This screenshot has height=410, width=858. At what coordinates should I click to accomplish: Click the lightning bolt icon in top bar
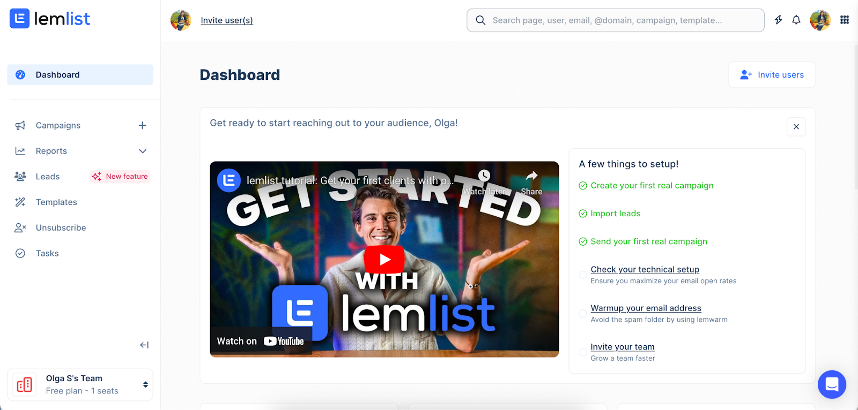778,20
